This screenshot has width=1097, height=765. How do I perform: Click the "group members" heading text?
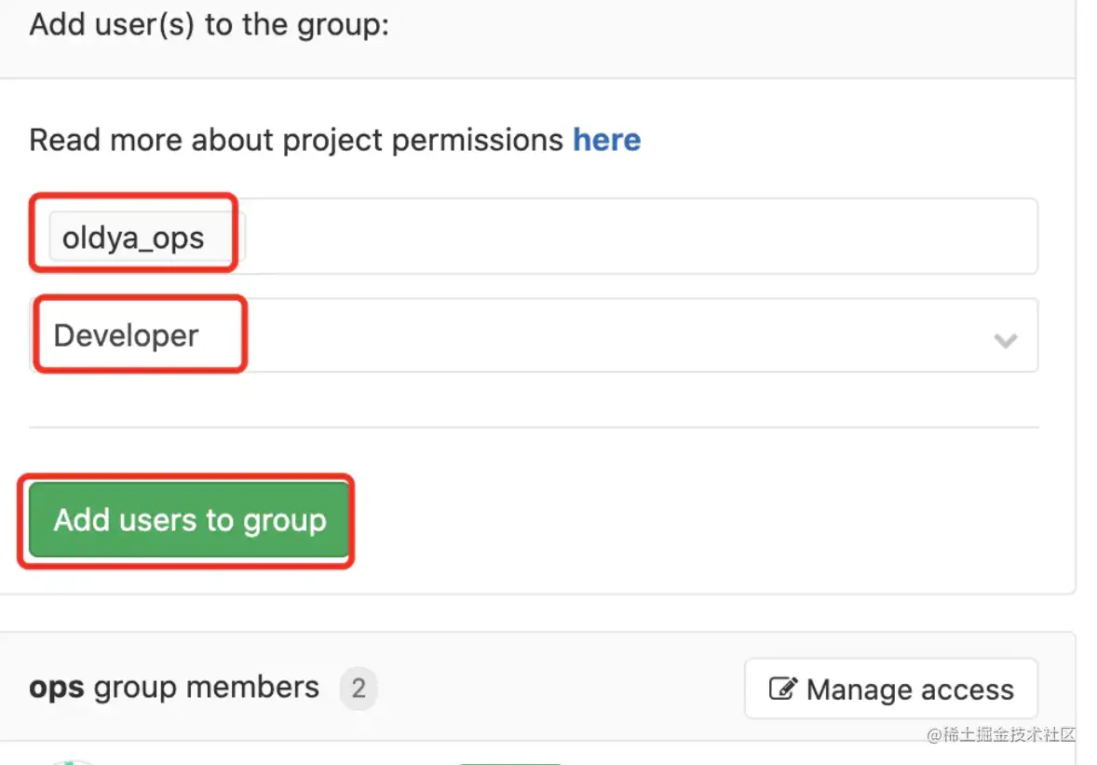pyautogui.click(x=207, y=688)
